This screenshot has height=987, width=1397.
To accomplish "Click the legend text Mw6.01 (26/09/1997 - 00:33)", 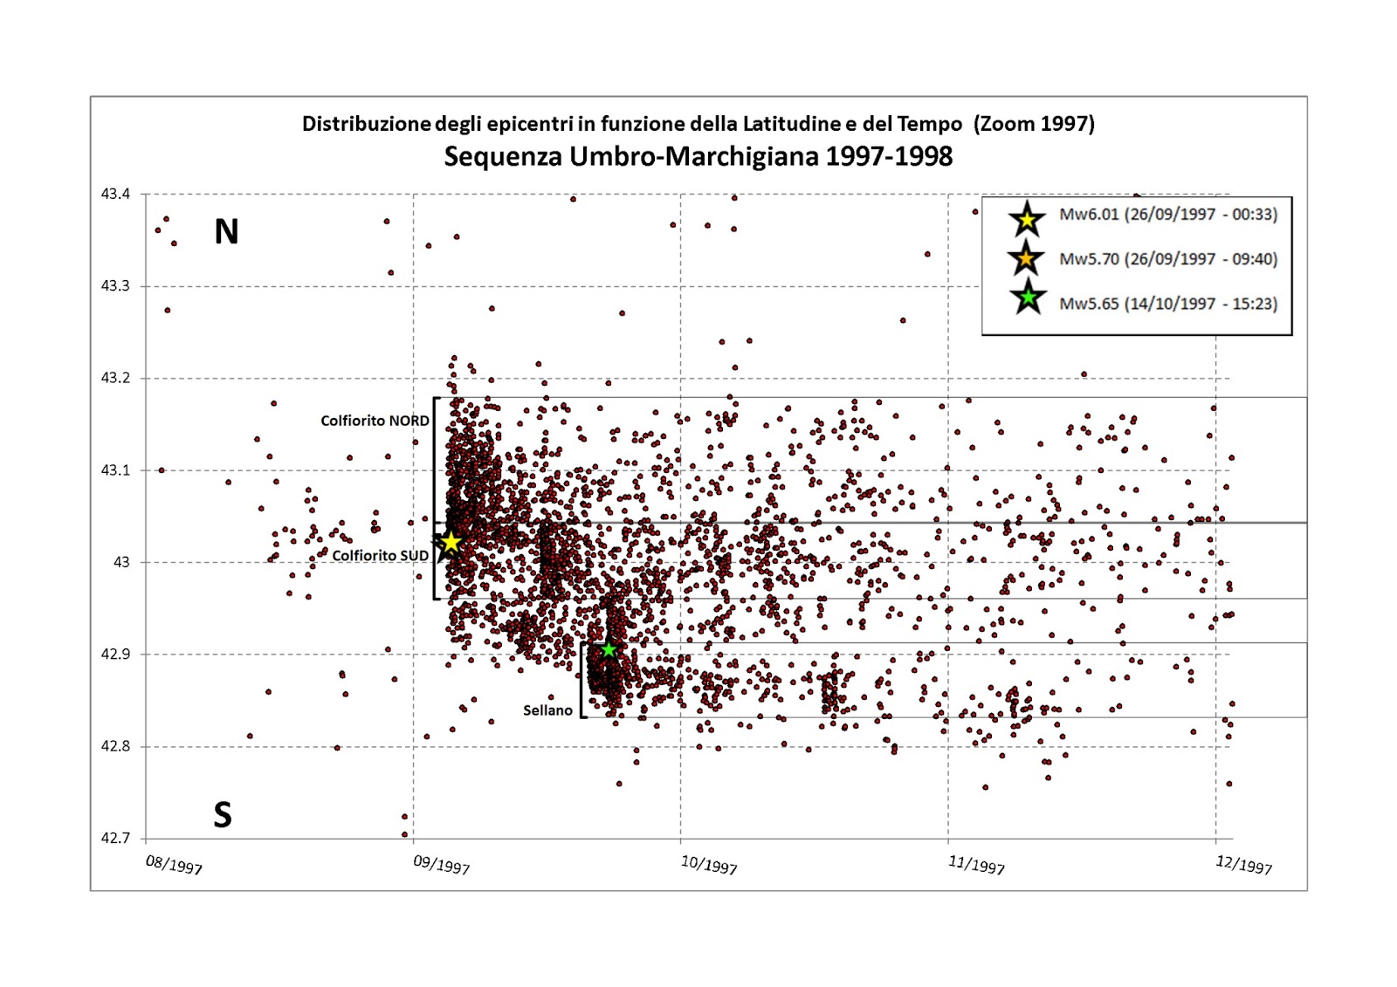I will coord(1168,215).
